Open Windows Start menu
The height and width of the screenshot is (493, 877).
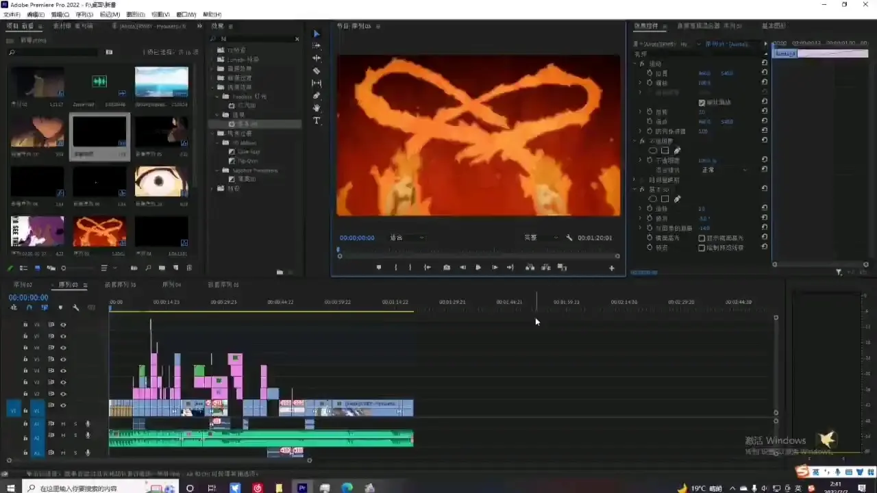(x=11, y=488)
